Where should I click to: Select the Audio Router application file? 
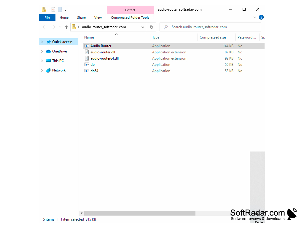click(x=174, y=46)
